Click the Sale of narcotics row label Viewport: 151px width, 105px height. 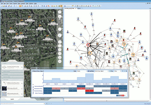pyautogui.click(x=39, y=93)
